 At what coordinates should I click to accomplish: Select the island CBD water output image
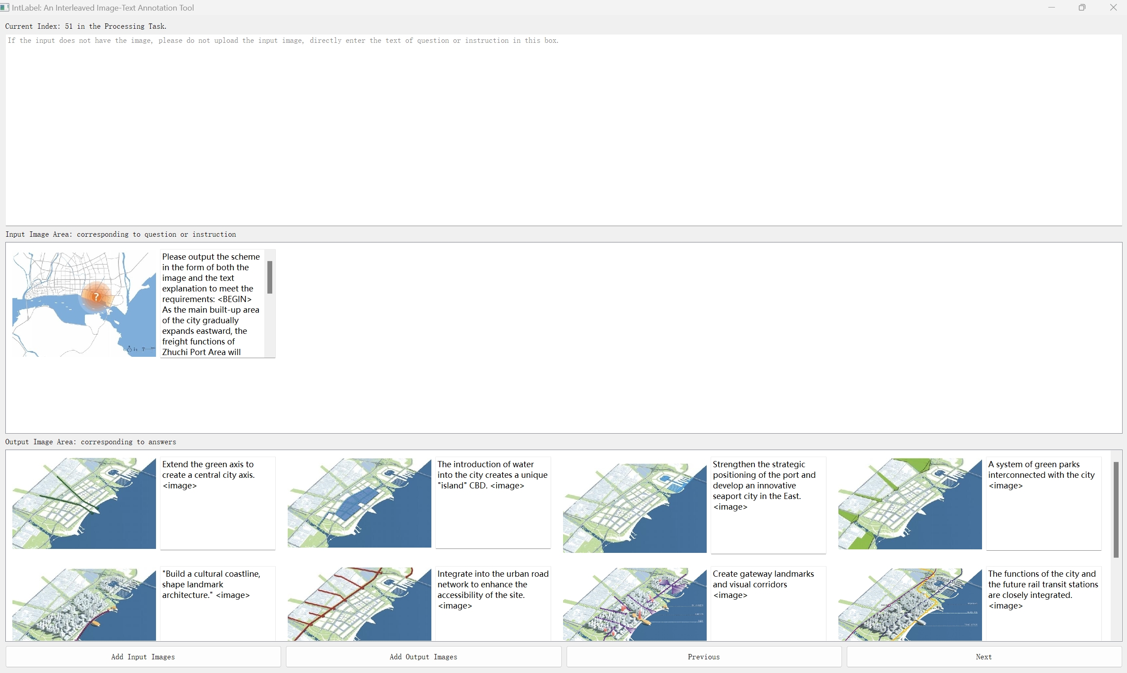(x=359, y=503)
